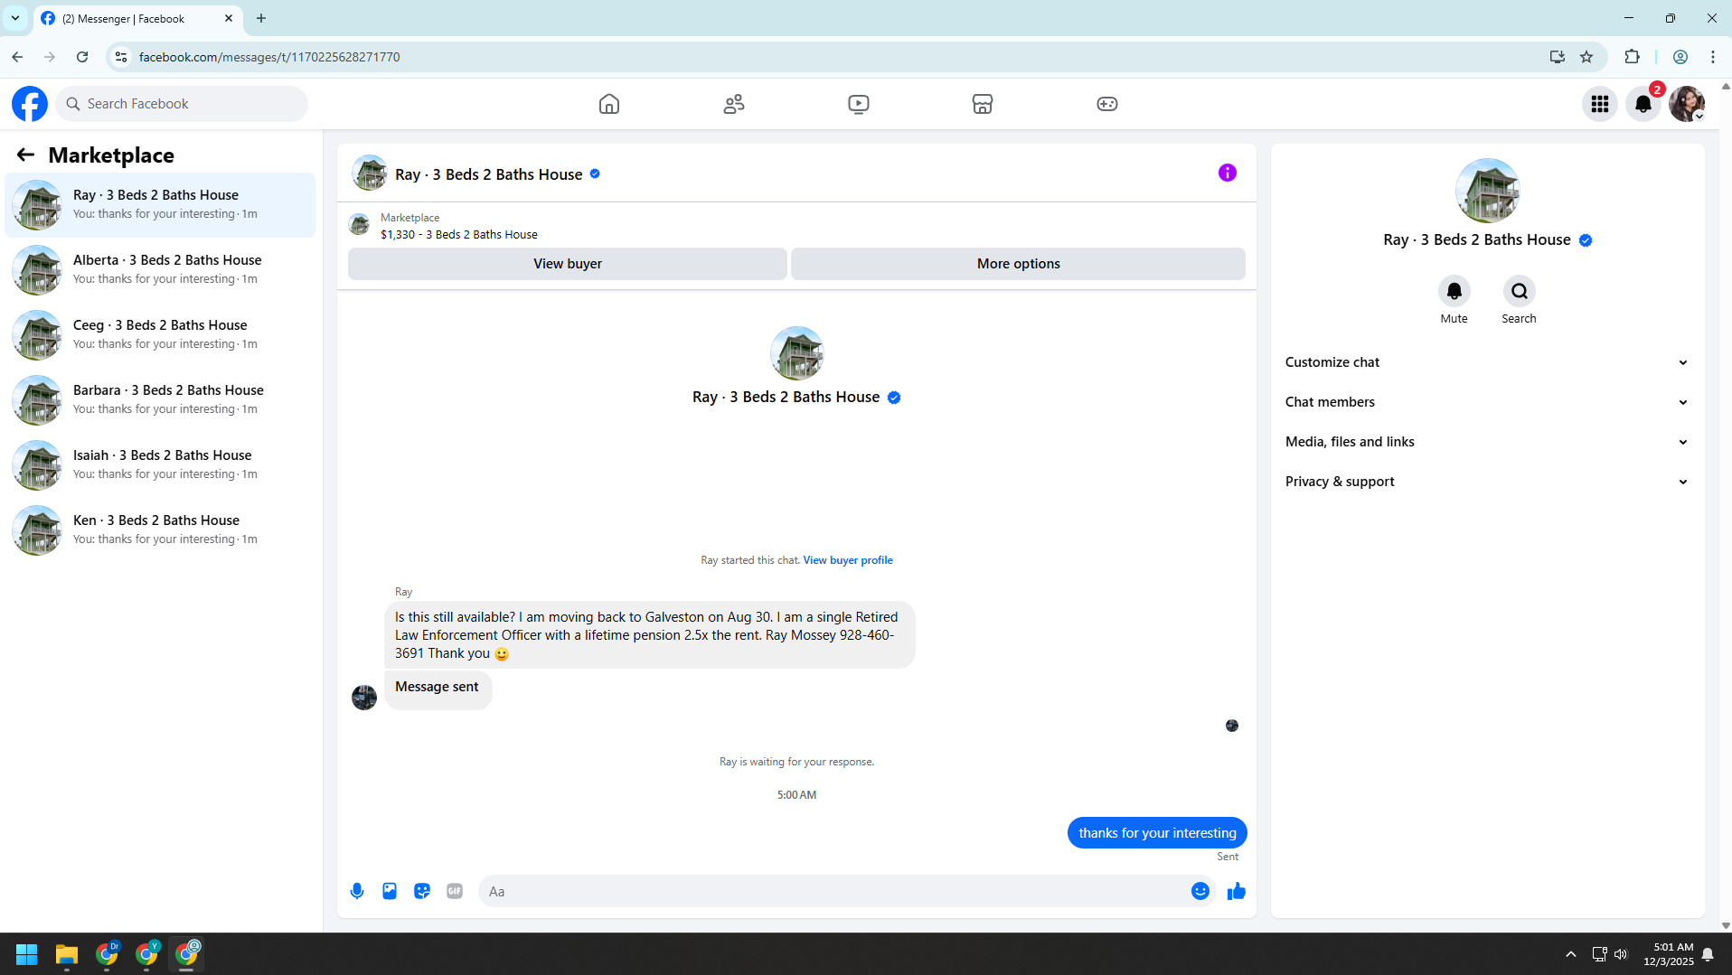This screenshot has width=1732, height=975.
Task: Click the View buyer button
Action: [x=567, y=264]
